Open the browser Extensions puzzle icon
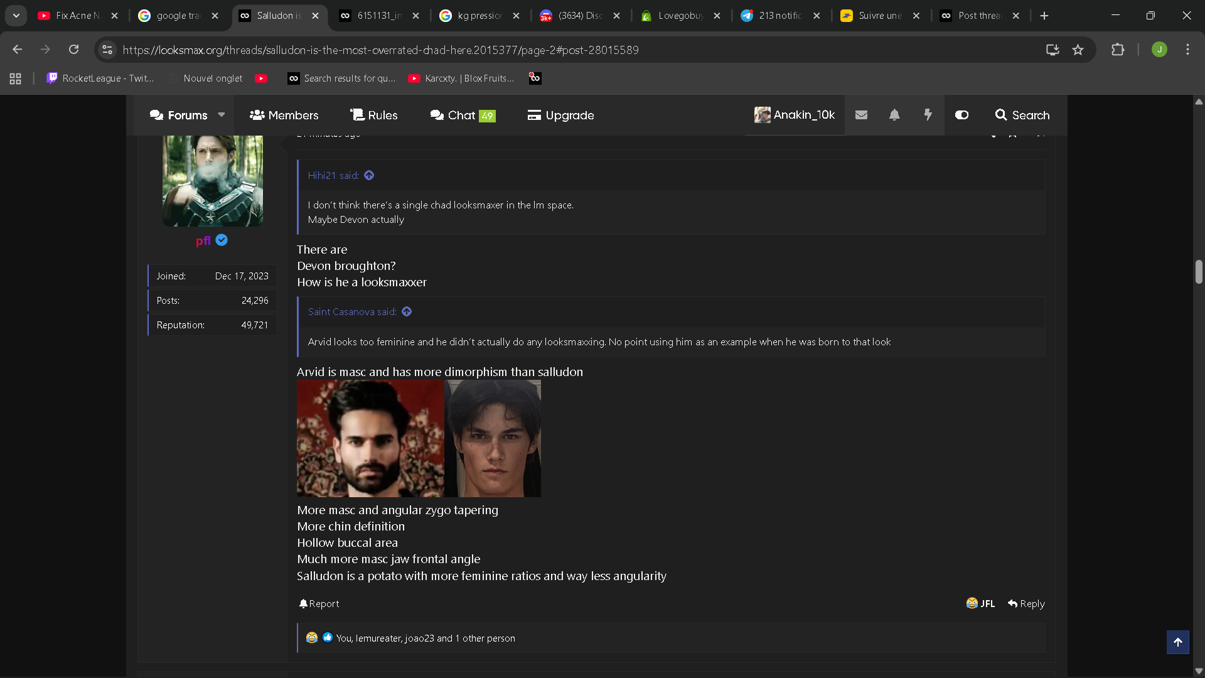 [1118, 50]
